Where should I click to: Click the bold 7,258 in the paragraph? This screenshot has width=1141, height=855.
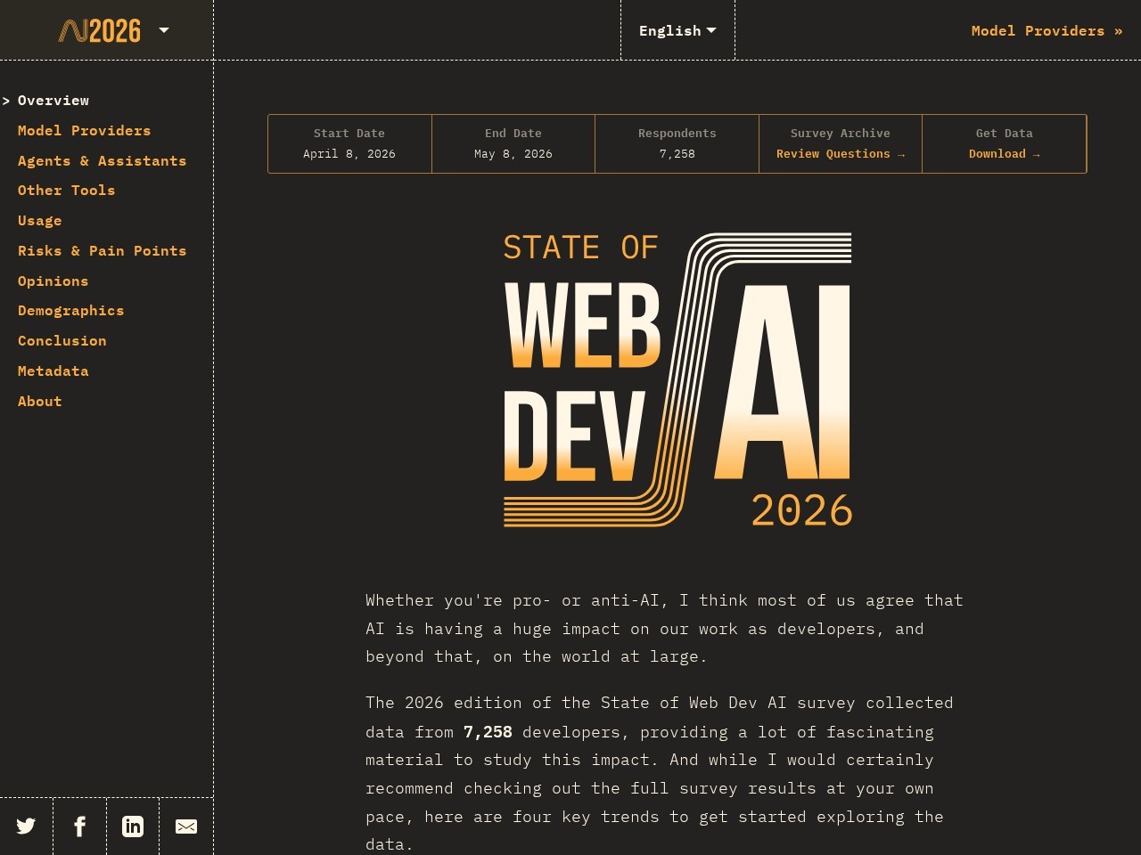(488, 731)
